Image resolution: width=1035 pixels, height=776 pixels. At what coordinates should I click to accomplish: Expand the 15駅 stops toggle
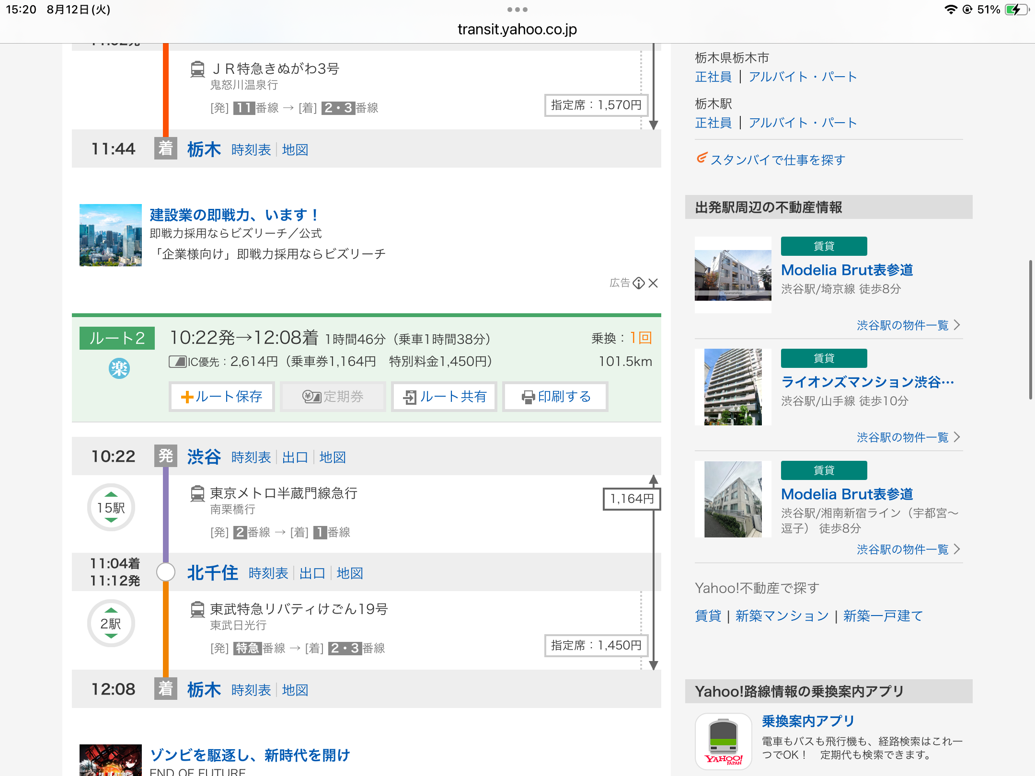(111, 507)
